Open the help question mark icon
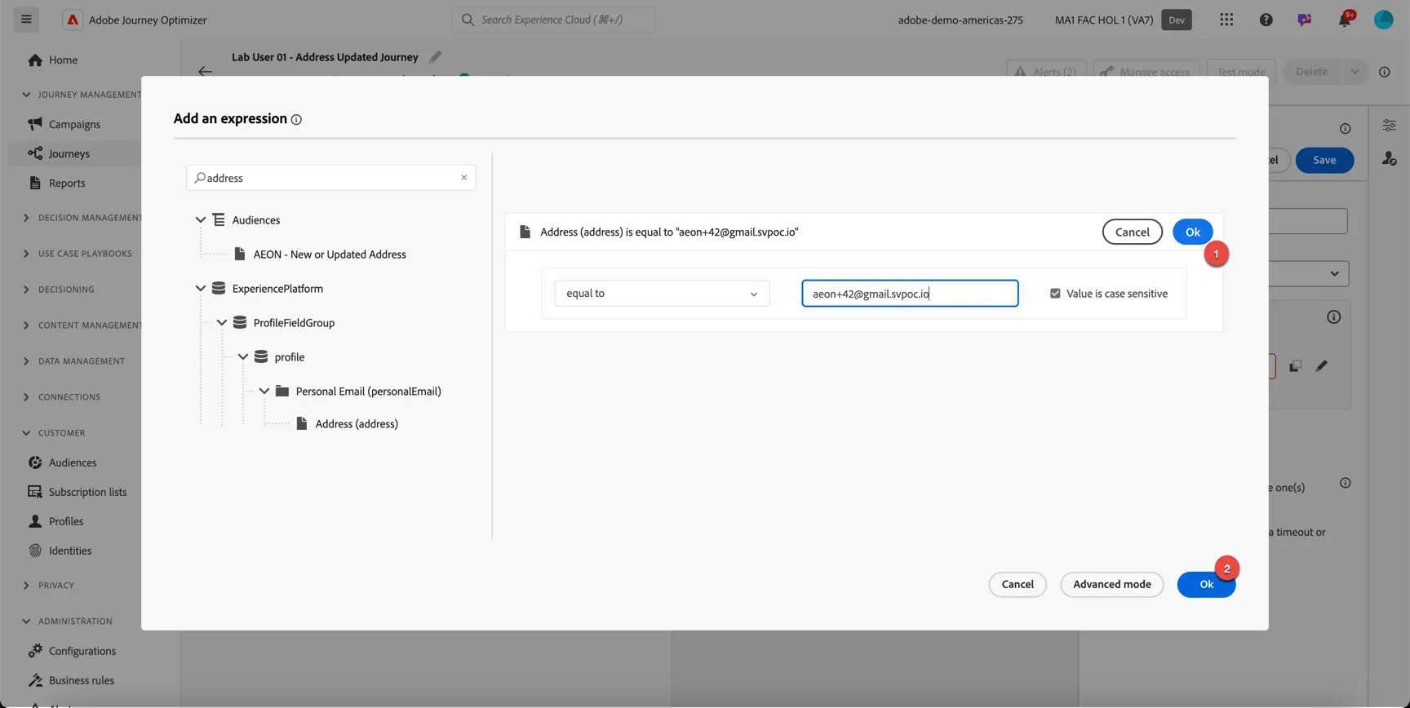The width and height of the screenshot is (1410, 708). [1266, 20]
